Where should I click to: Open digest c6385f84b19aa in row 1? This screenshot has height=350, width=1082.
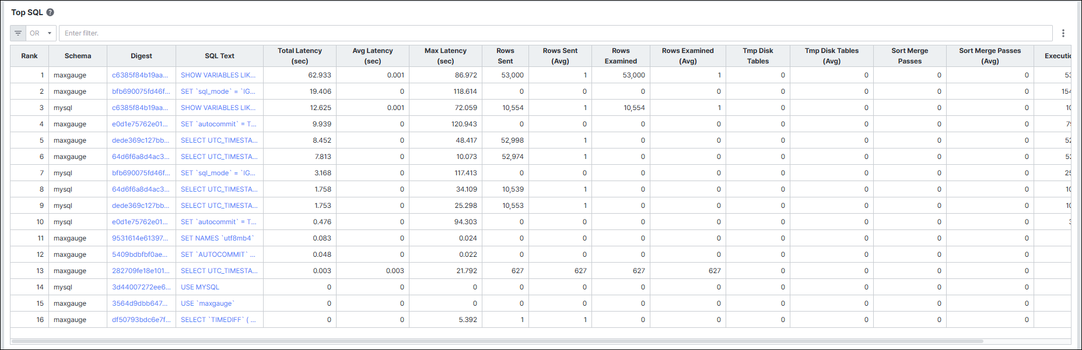(x=140, y=75)
